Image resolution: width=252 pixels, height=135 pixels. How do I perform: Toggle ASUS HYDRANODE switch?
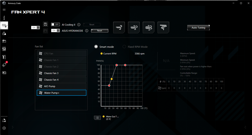point(56,30)
